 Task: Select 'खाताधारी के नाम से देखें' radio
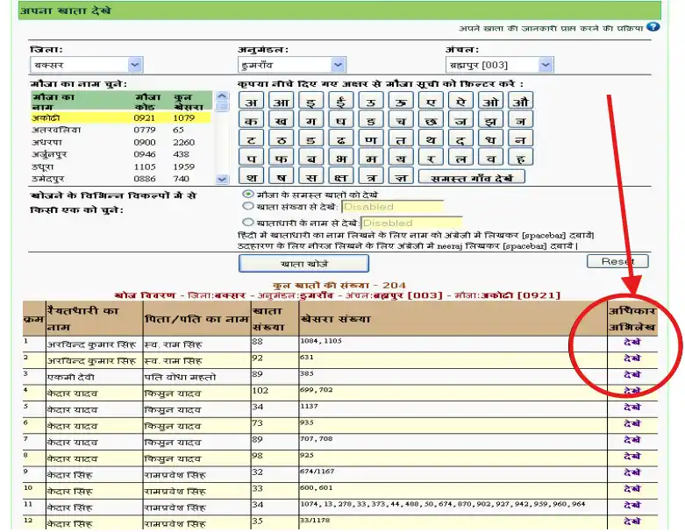coord(249,223)
